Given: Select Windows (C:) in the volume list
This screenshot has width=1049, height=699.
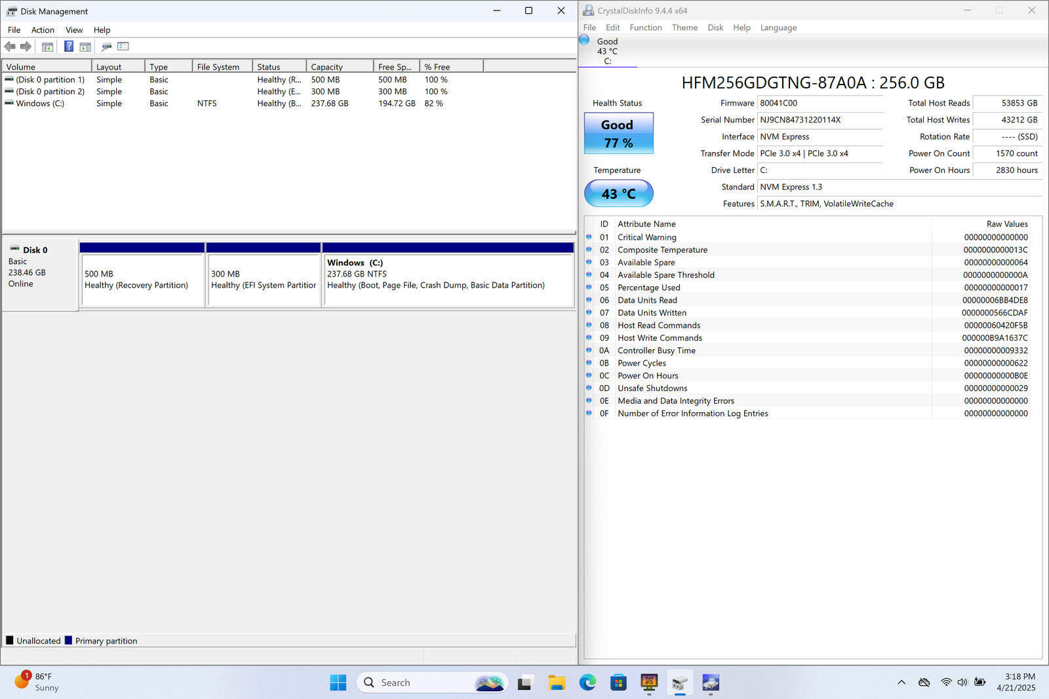Looking at the screenshot, I should point(40,104).
